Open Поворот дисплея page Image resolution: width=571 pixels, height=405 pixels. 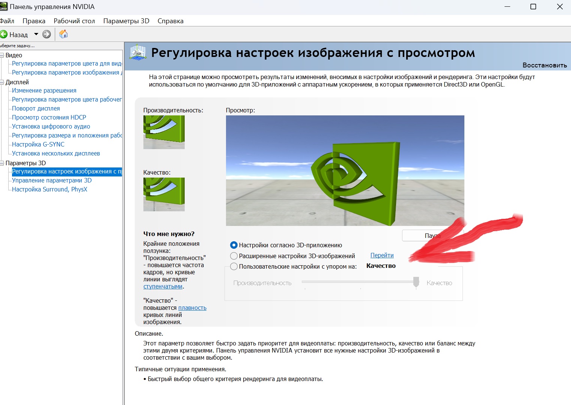36,108
